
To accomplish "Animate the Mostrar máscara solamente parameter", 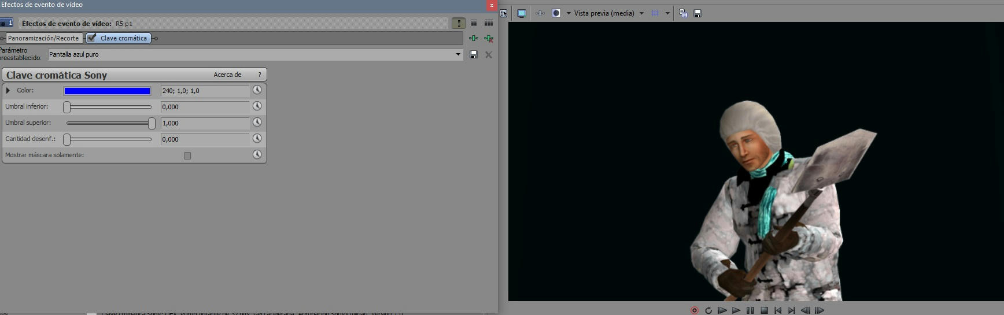I will coord(257,155).
